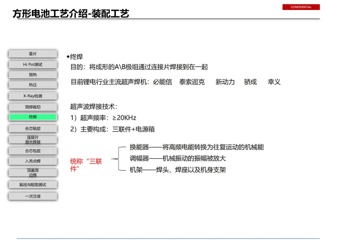Click the brand name 泰索迡克

[x=192, y=82]
